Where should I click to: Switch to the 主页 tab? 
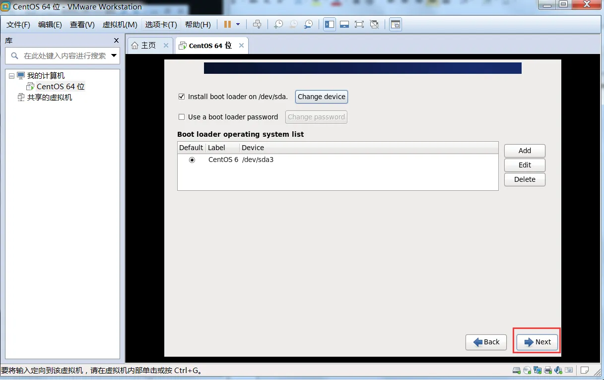[x=150, y=46]
